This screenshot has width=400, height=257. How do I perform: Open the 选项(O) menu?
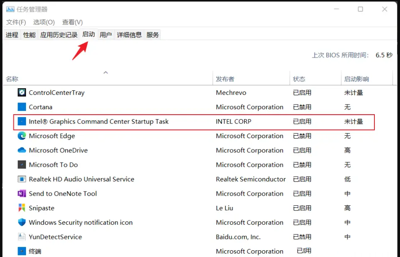44,22
